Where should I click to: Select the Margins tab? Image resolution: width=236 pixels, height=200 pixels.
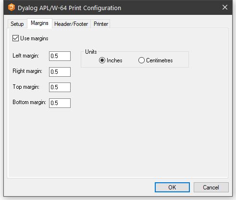tap(39, 23)
